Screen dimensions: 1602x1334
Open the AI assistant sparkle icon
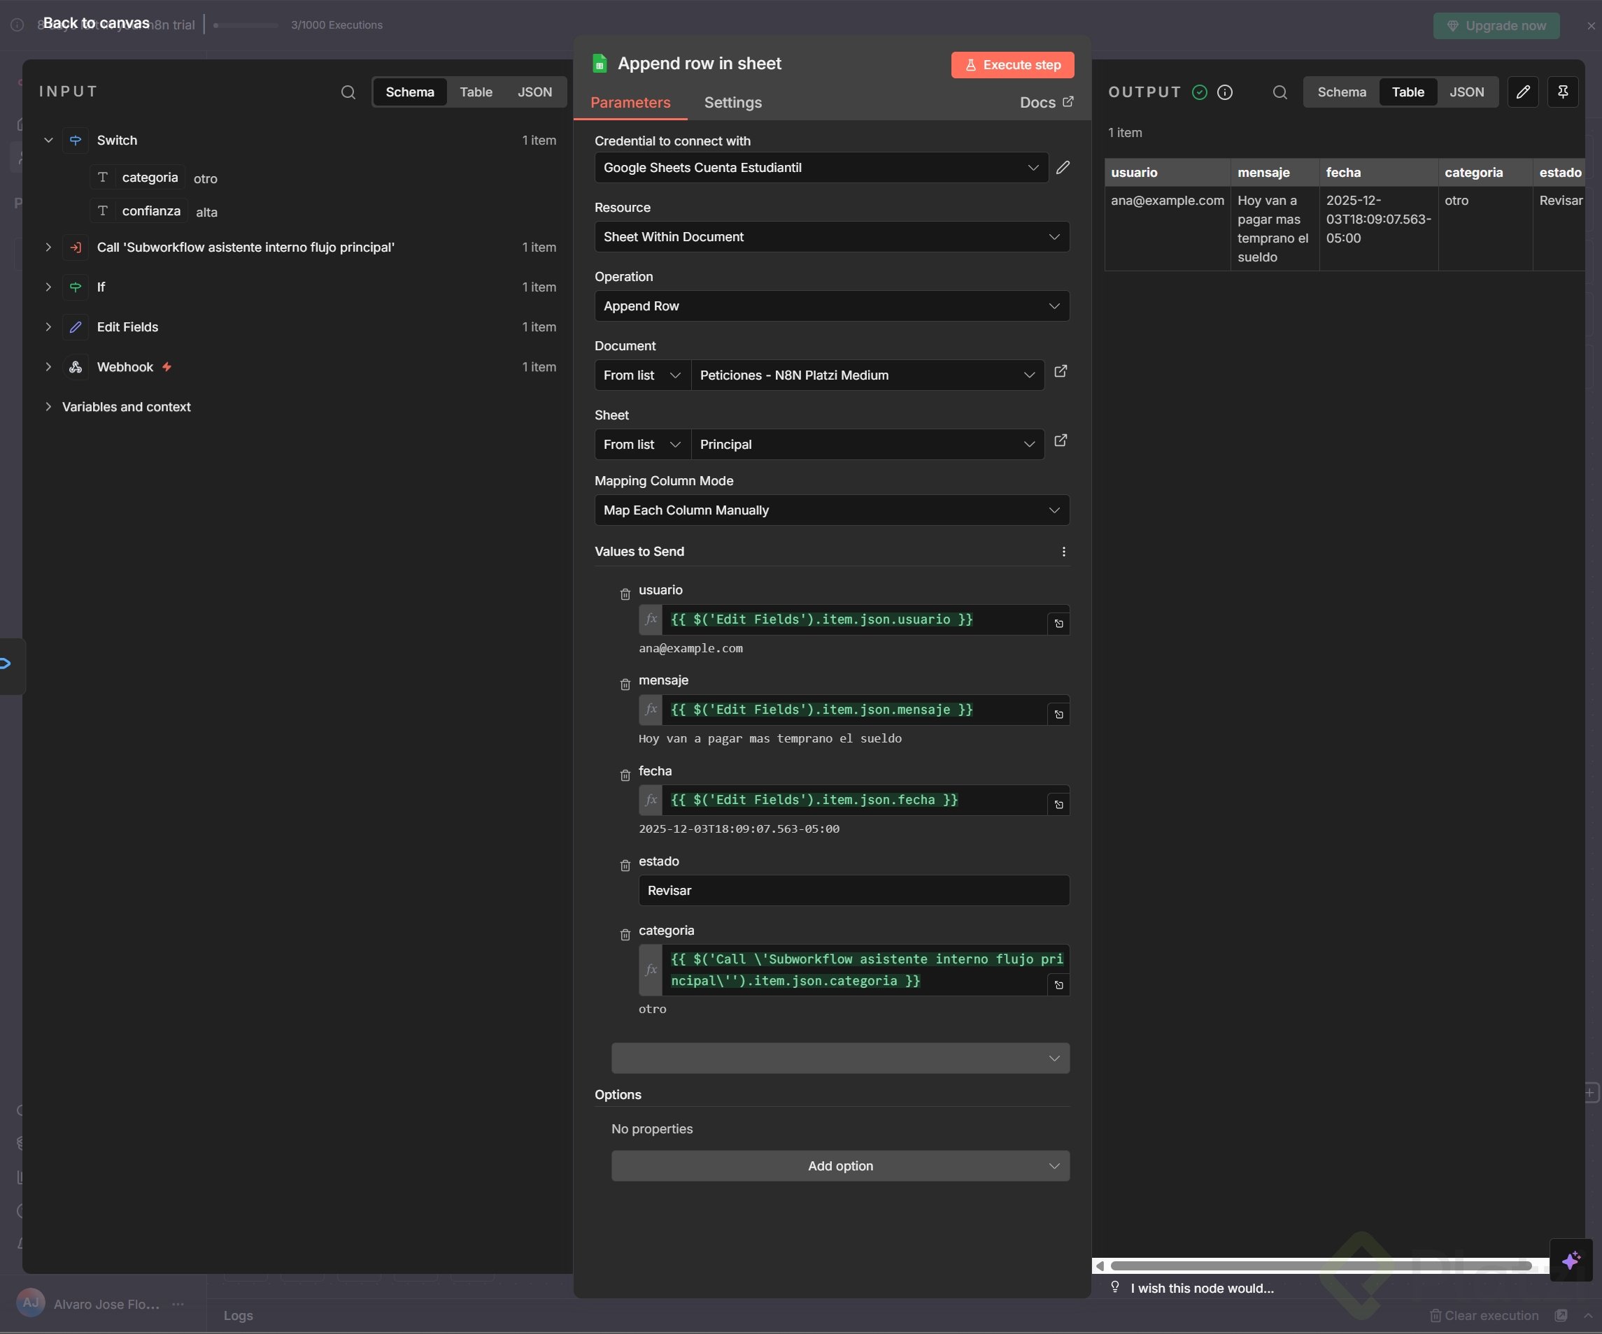(x=1570, y=1260)
